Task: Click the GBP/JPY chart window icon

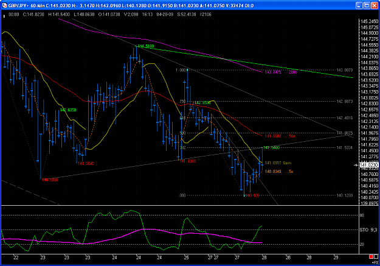Action: click(x=4, y=5)
